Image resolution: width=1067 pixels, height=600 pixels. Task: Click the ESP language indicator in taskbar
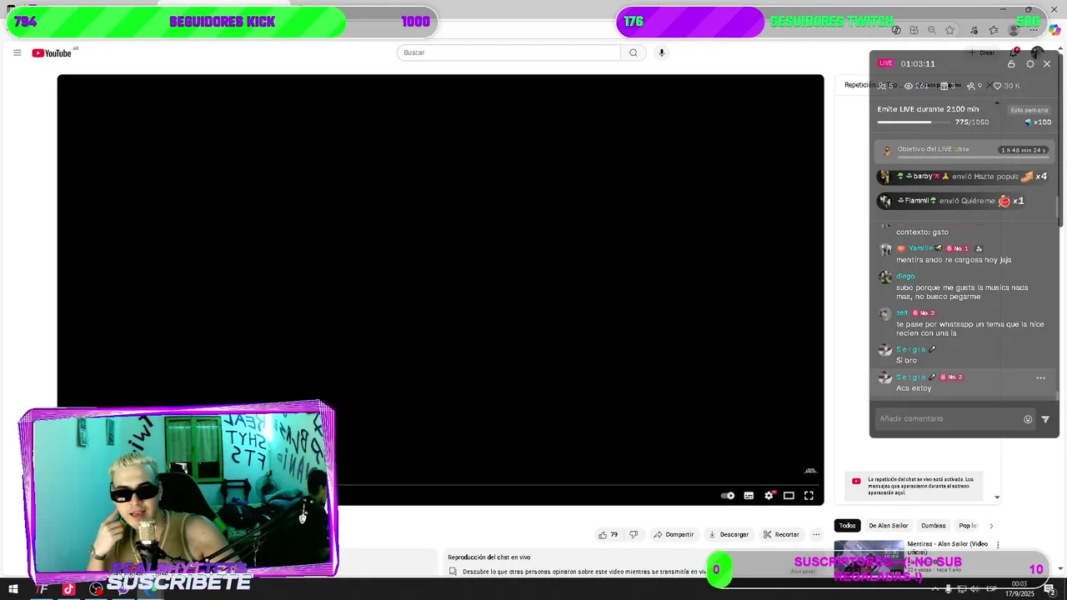coord(992,589)
